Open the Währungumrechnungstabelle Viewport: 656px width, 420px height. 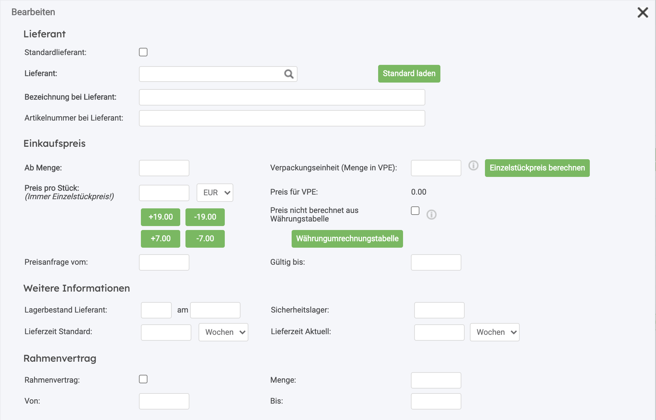click(x=347, y=239)
